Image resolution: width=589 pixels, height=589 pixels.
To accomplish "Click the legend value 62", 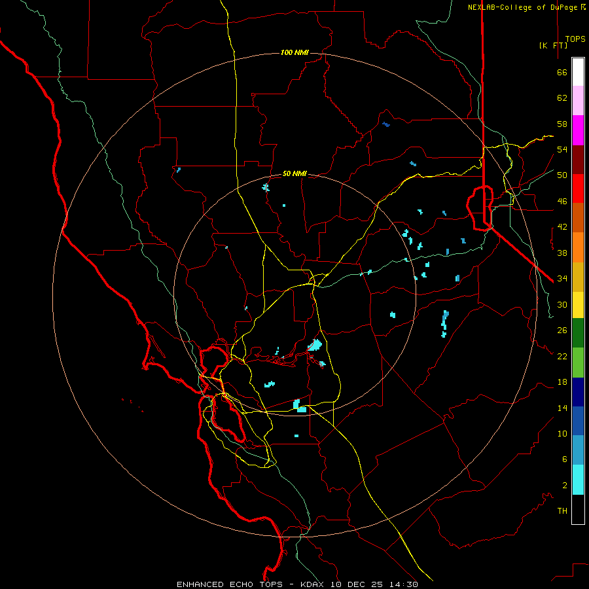I will point(562,98).
